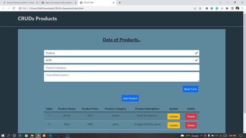Open Task View on the taskbar
246x138 pixels.
click(x=20, y=135)
